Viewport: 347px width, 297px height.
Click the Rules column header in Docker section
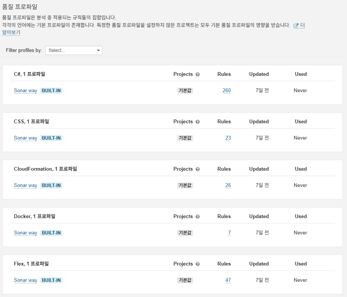pyautogui.click(x=224, y=217)
